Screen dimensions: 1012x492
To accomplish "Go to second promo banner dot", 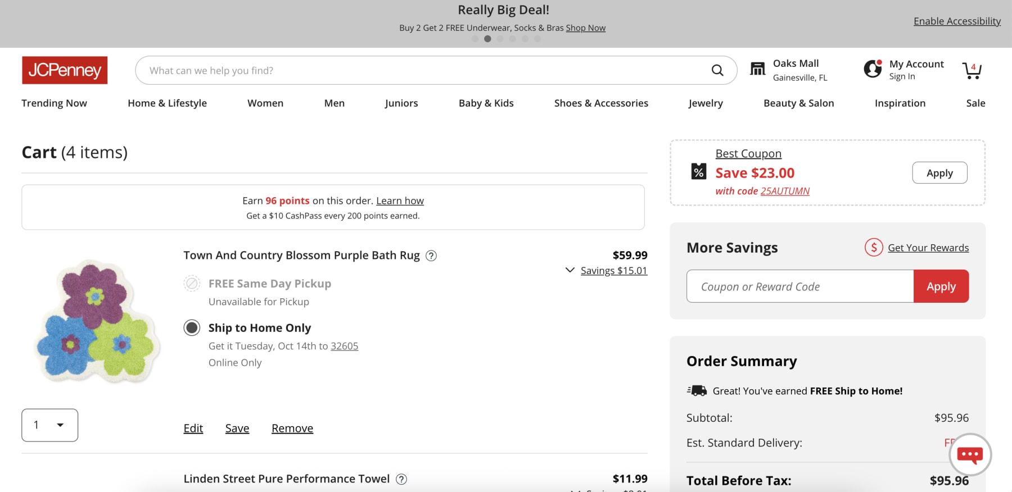I will [487, 39].
